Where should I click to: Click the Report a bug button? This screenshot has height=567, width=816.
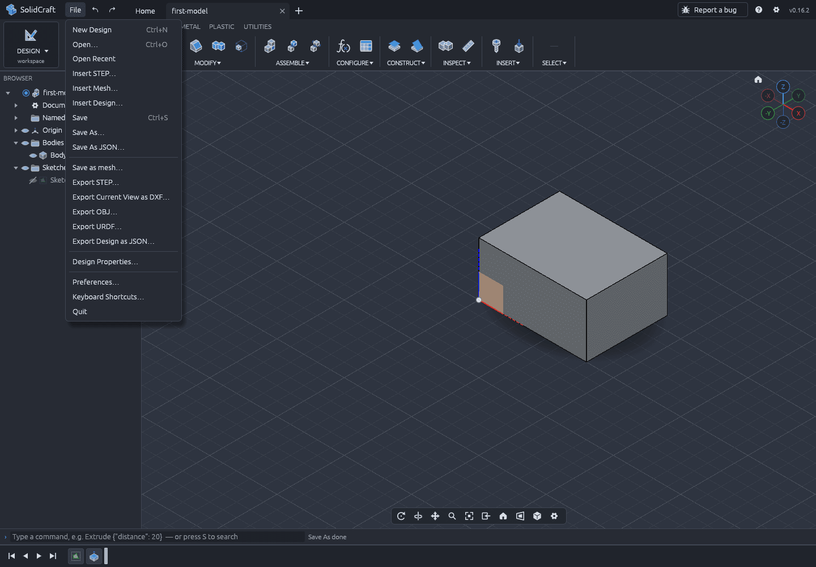[712, 10]
